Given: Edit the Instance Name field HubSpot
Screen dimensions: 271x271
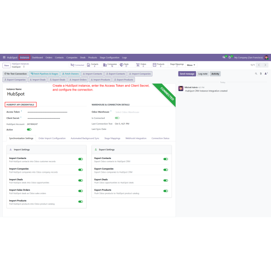Looking at the screenshot, I should (x=16, y=94).
